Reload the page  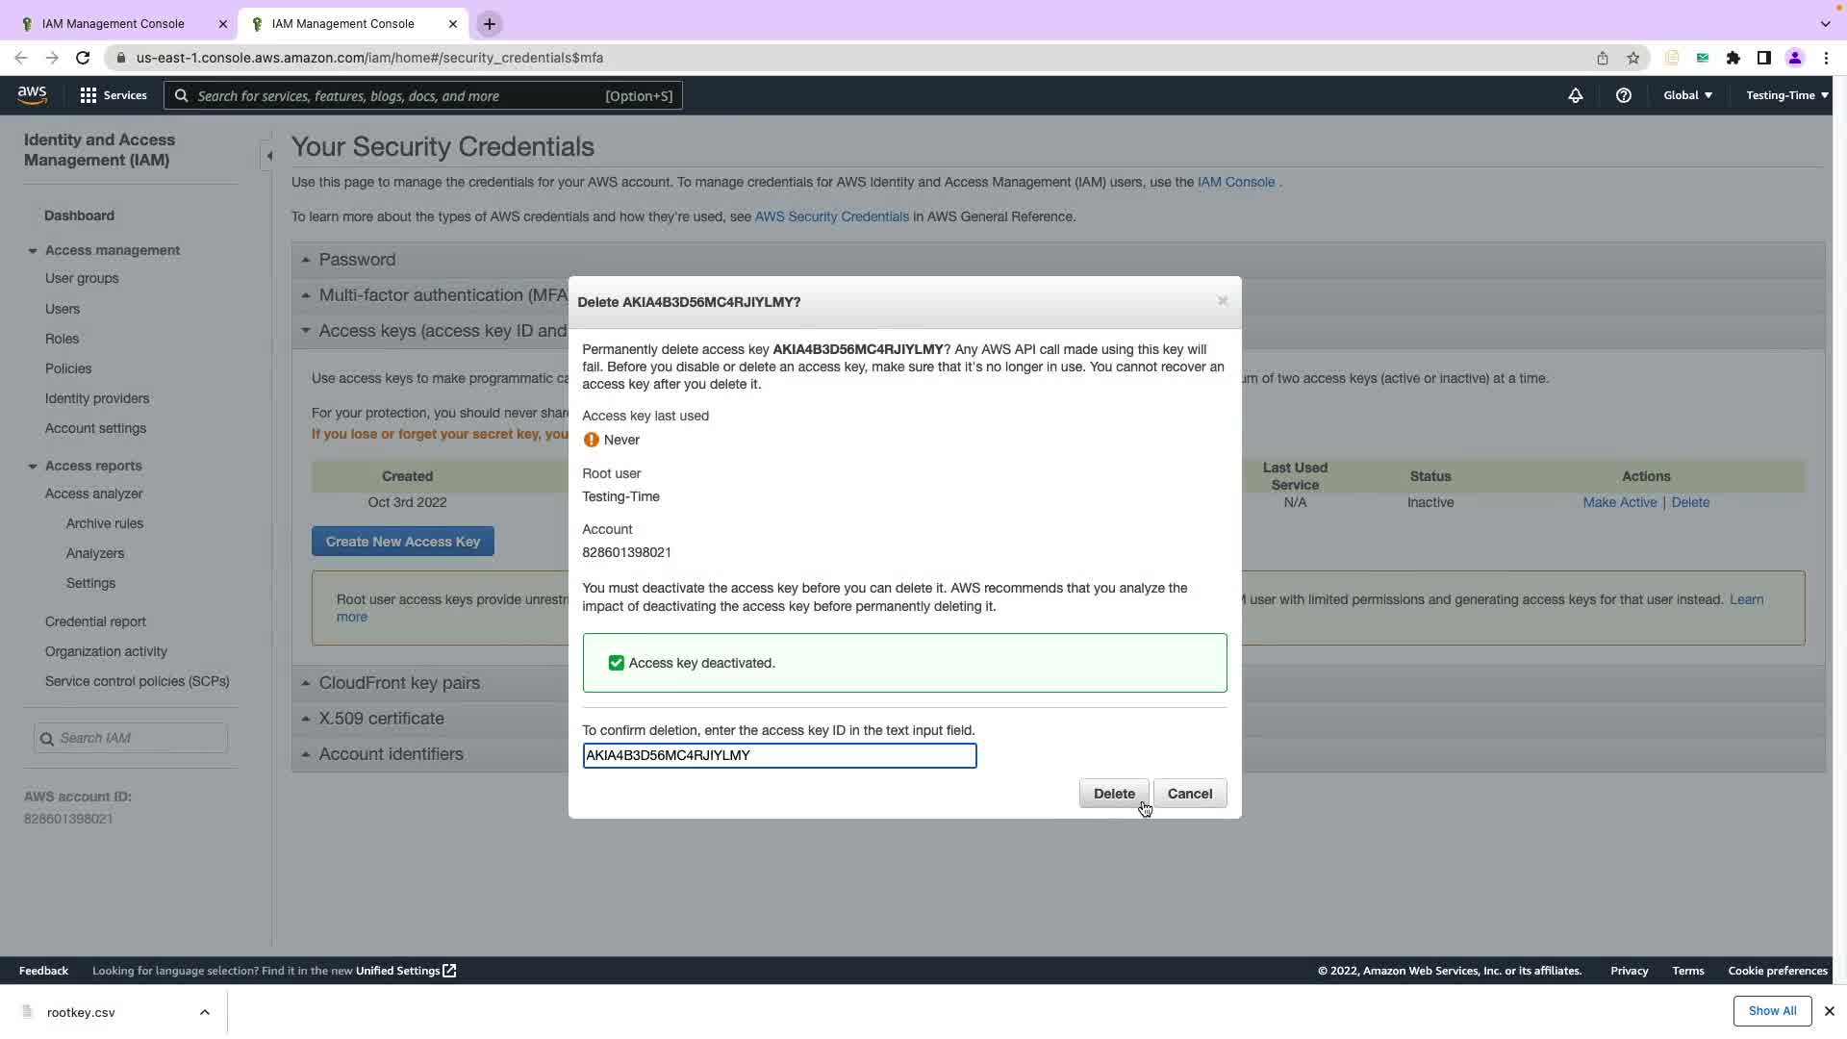[x=83, y=58]
